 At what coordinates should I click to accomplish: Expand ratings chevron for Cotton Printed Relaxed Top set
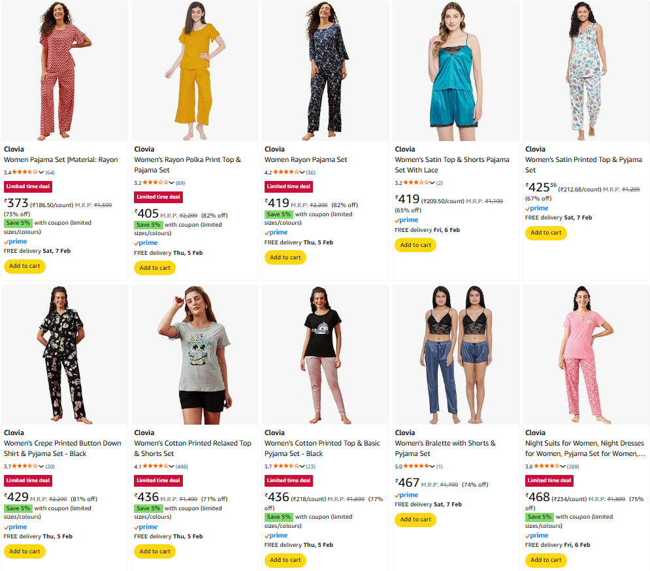171,466
